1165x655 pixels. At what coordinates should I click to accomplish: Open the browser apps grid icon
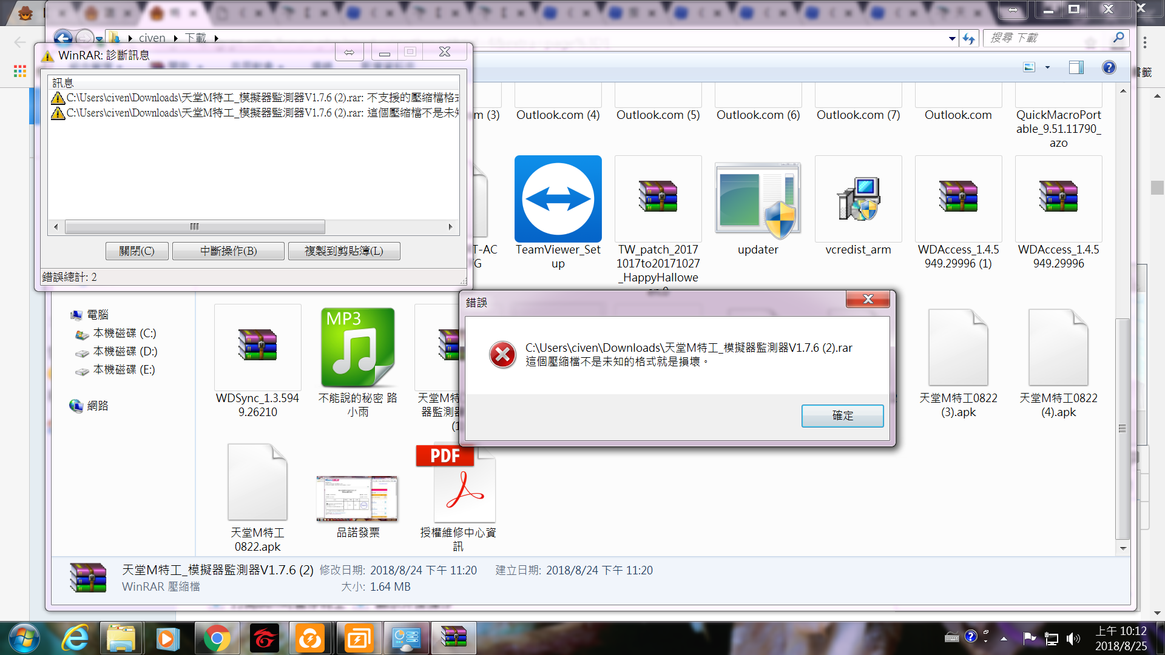click(x=20, y=72)
